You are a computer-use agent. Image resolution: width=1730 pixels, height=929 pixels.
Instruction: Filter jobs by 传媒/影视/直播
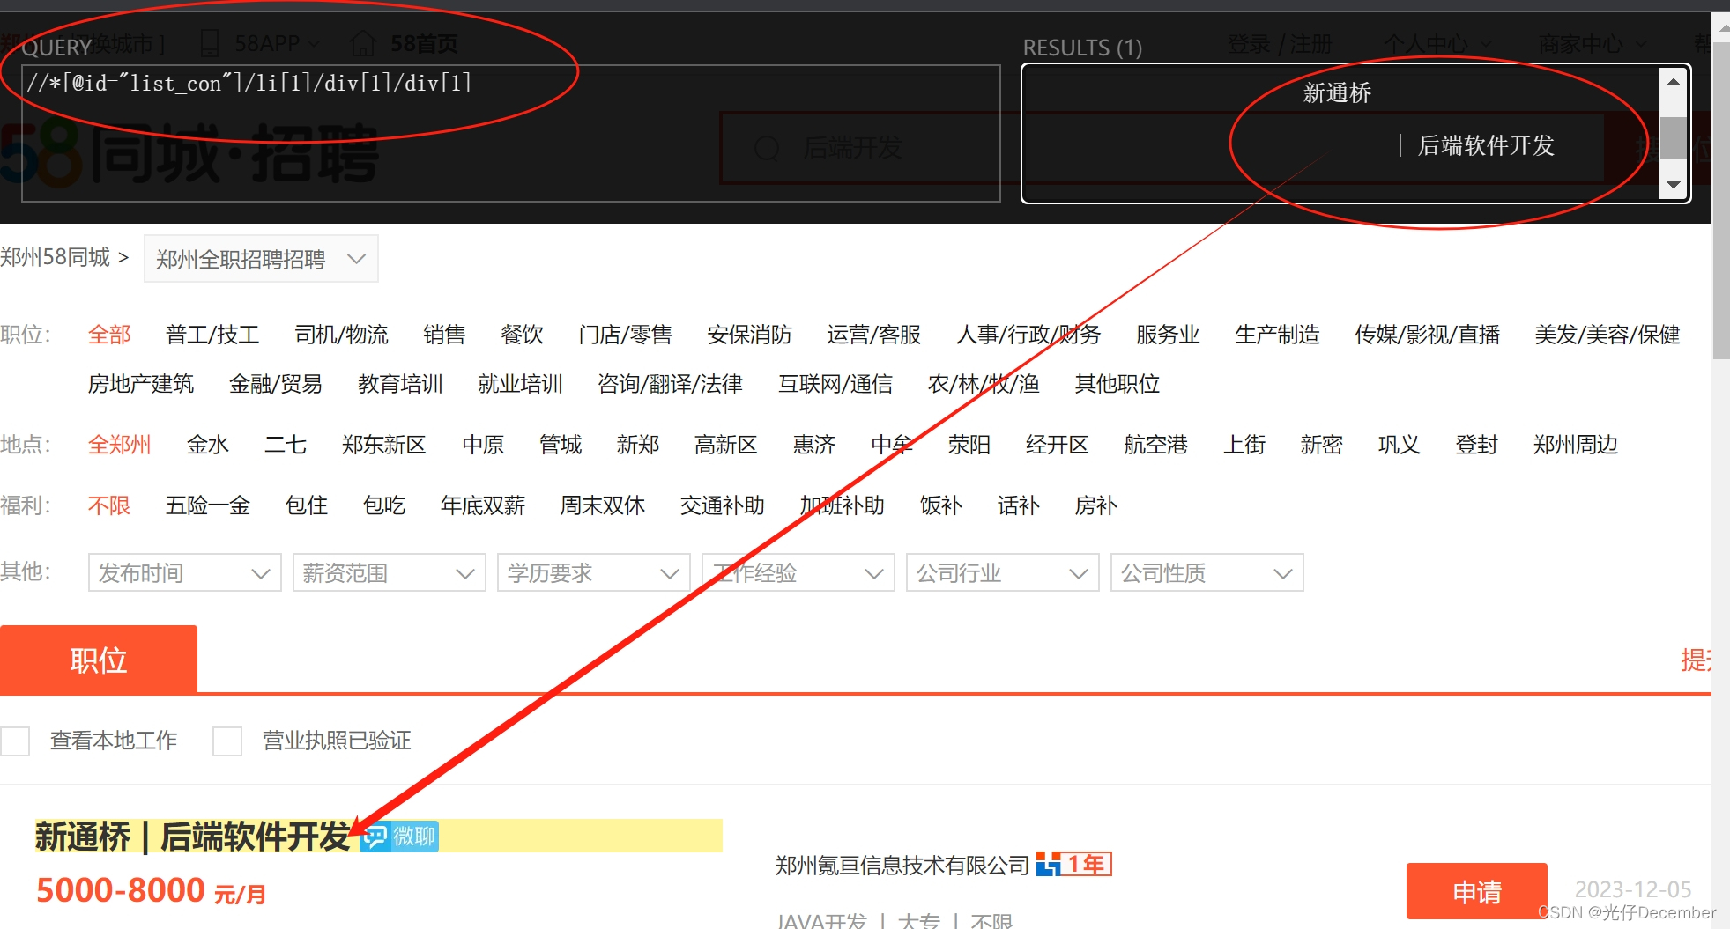pos(1428,335)
